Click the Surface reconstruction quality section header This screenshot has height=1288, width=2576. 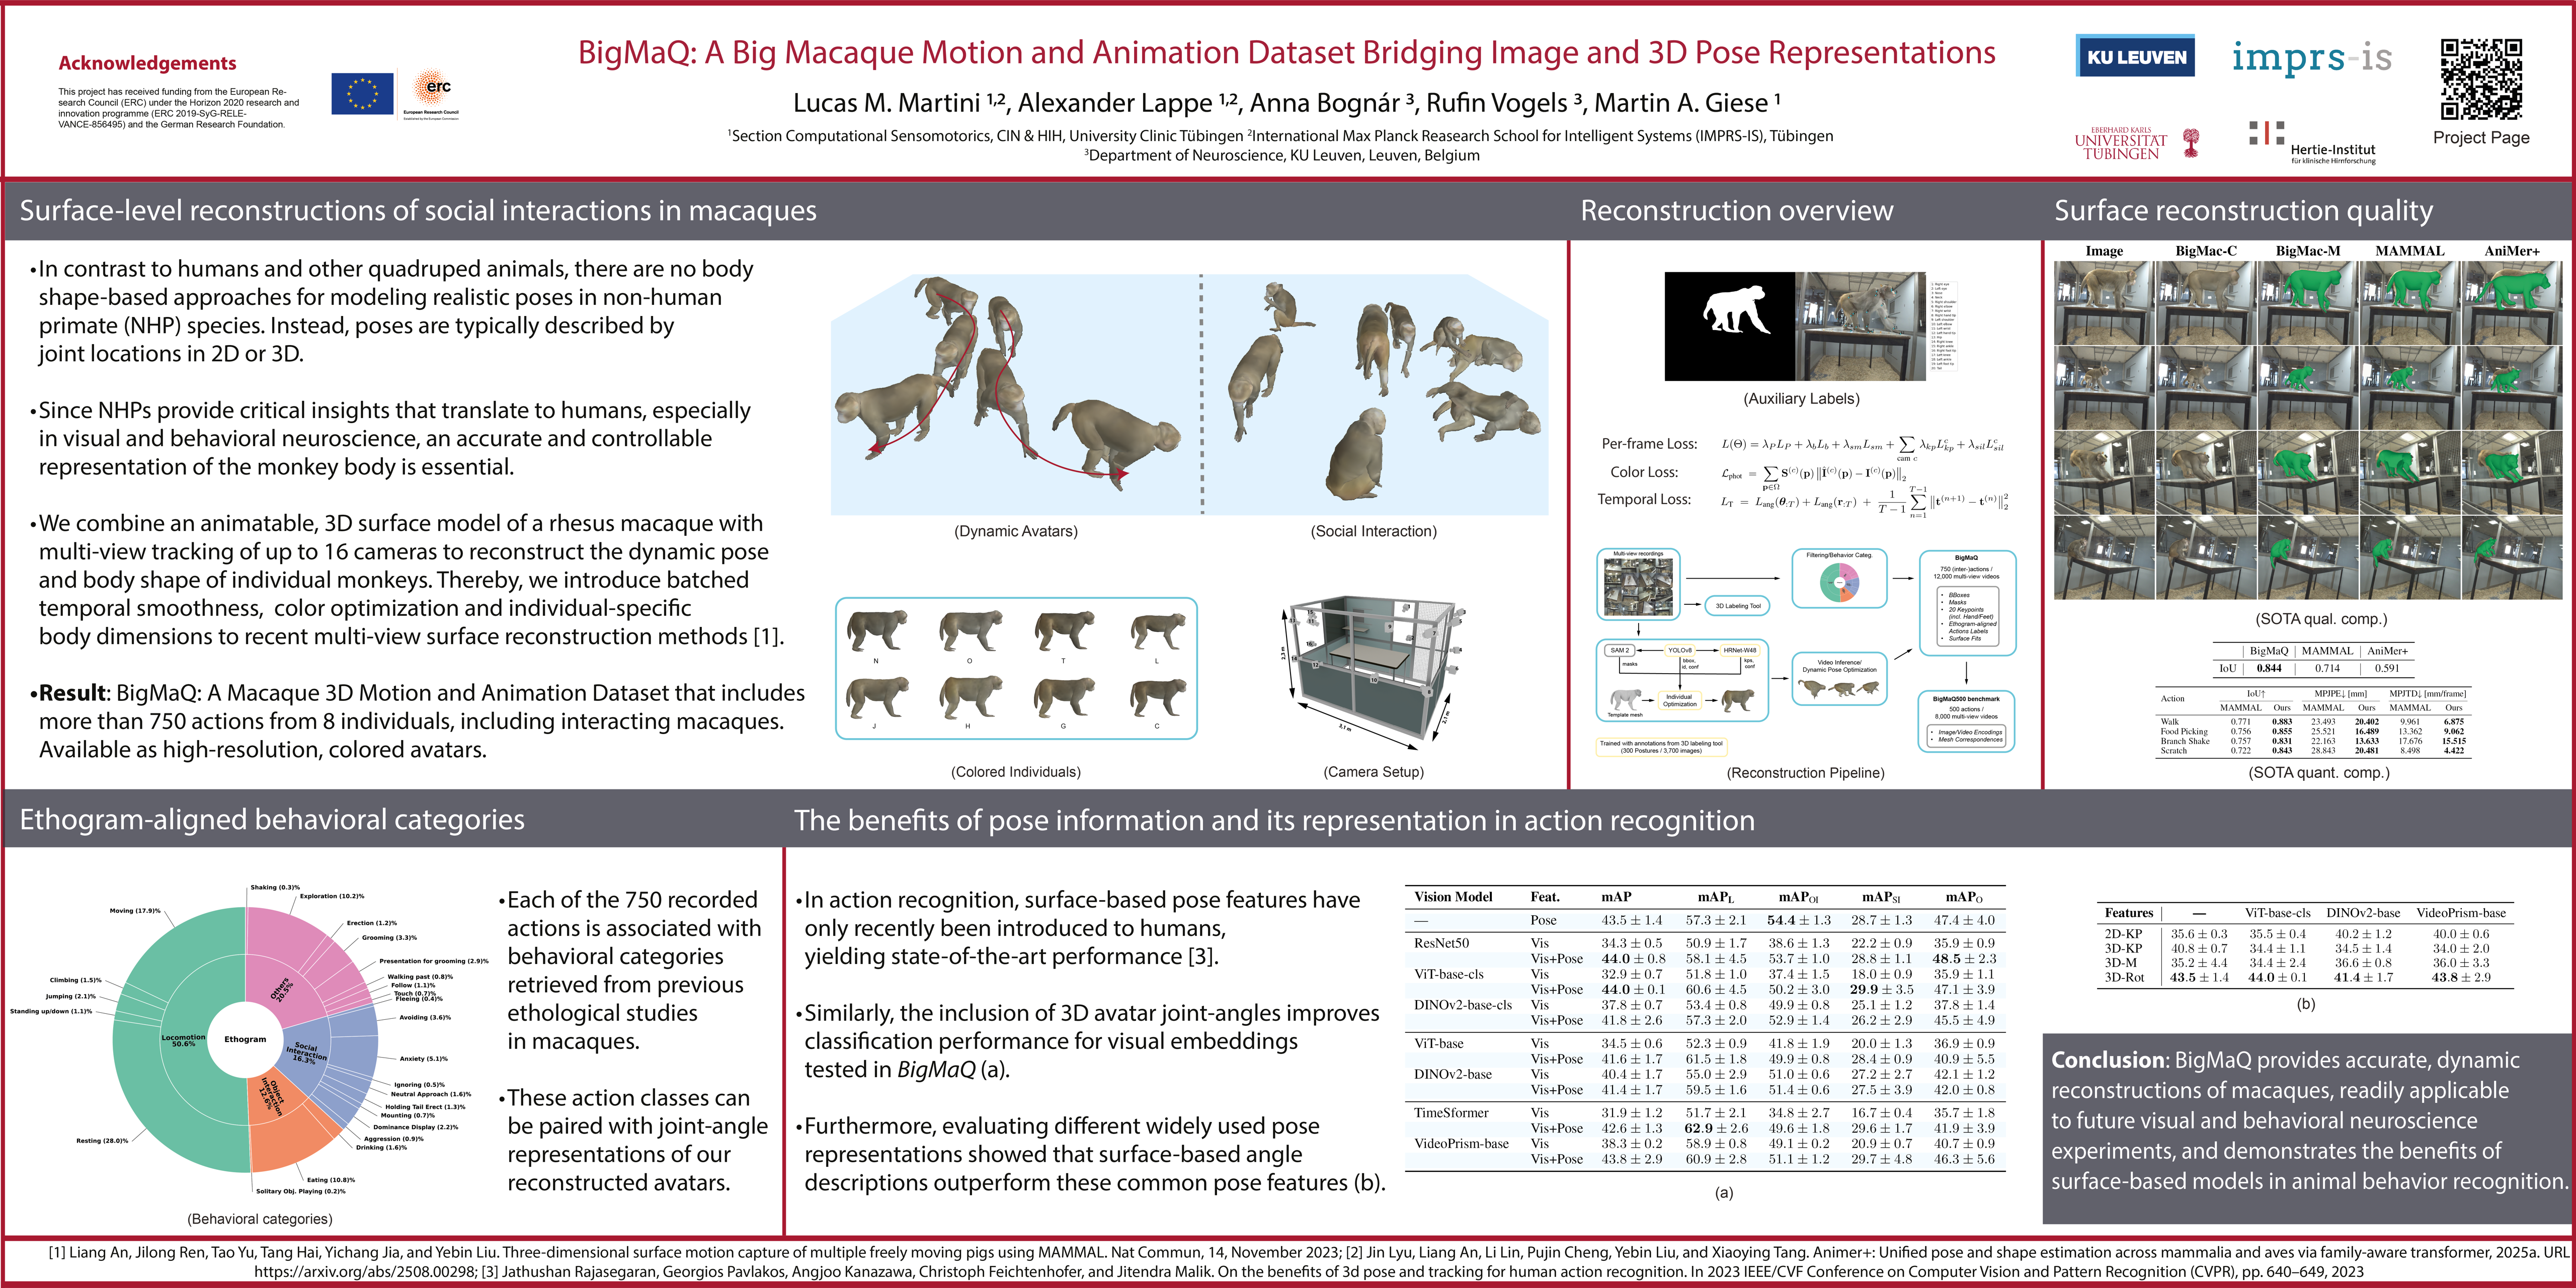tap(2243, 211)
